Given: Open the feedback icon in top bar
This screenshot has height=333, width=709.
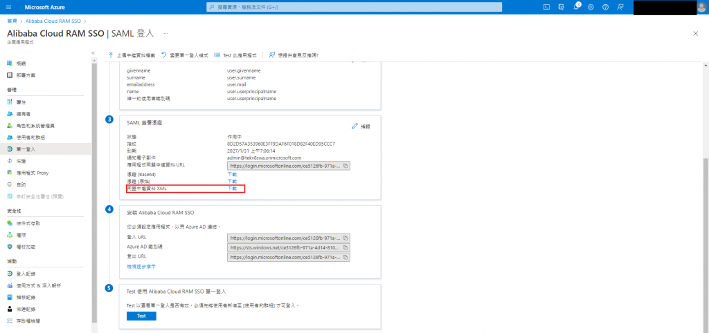Looking at the screenshot, I should 620,7.
